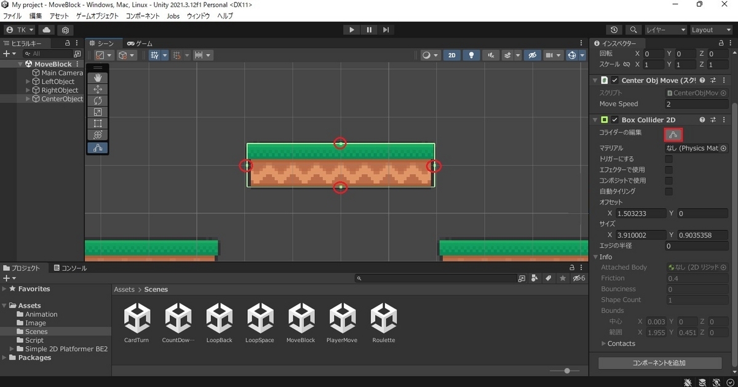Select the Move tool in scene overlay
This screenshot has width=738, height=387.
pyautogui.click(x=97, y=90)
